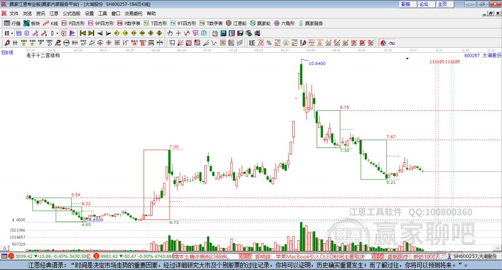
Task: Select the percent % drawing tool
Action: pos(269,43)
